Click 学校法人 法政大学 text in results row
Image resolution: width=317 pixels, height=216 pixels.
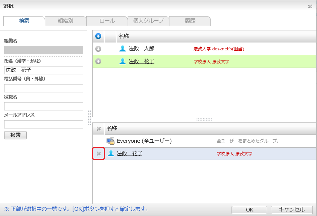tap(211, 62)
